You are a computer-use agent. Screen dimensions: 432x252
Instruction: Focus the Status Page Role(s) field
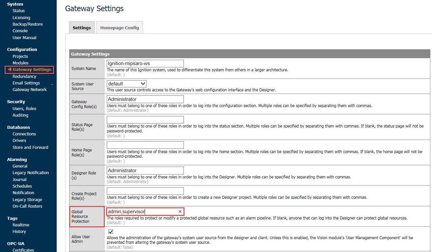[x=145, y=120]
